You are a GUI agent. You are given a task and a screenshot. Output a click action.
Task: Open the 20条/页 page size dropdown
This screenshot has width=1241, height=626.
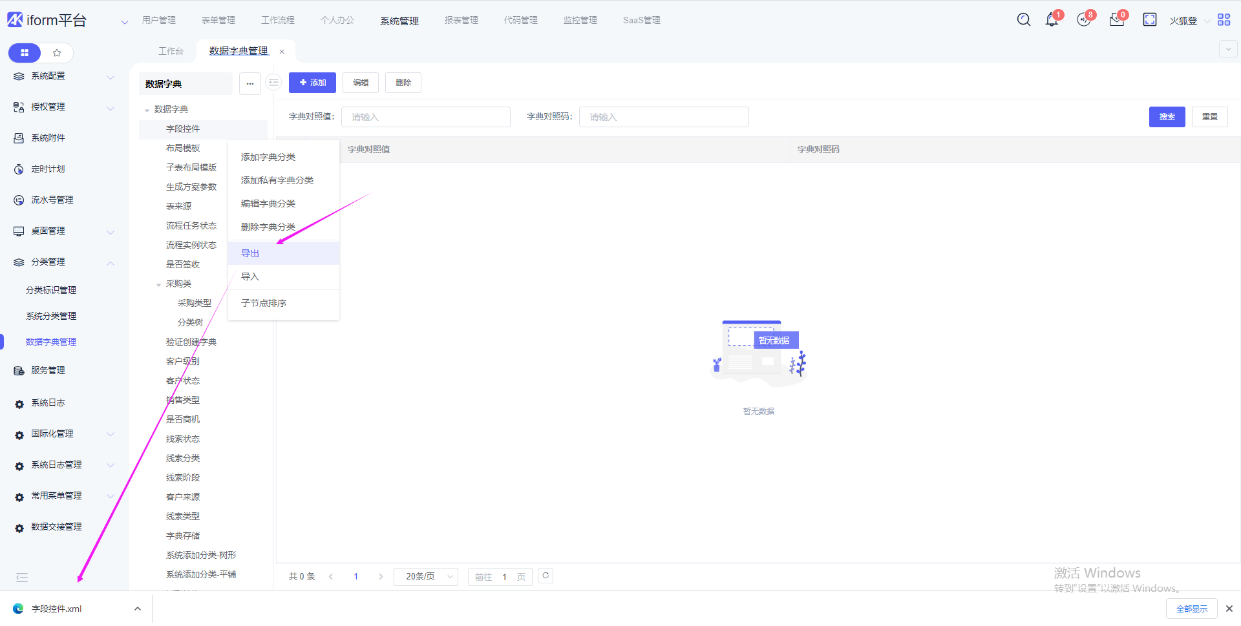click(425, 576)
